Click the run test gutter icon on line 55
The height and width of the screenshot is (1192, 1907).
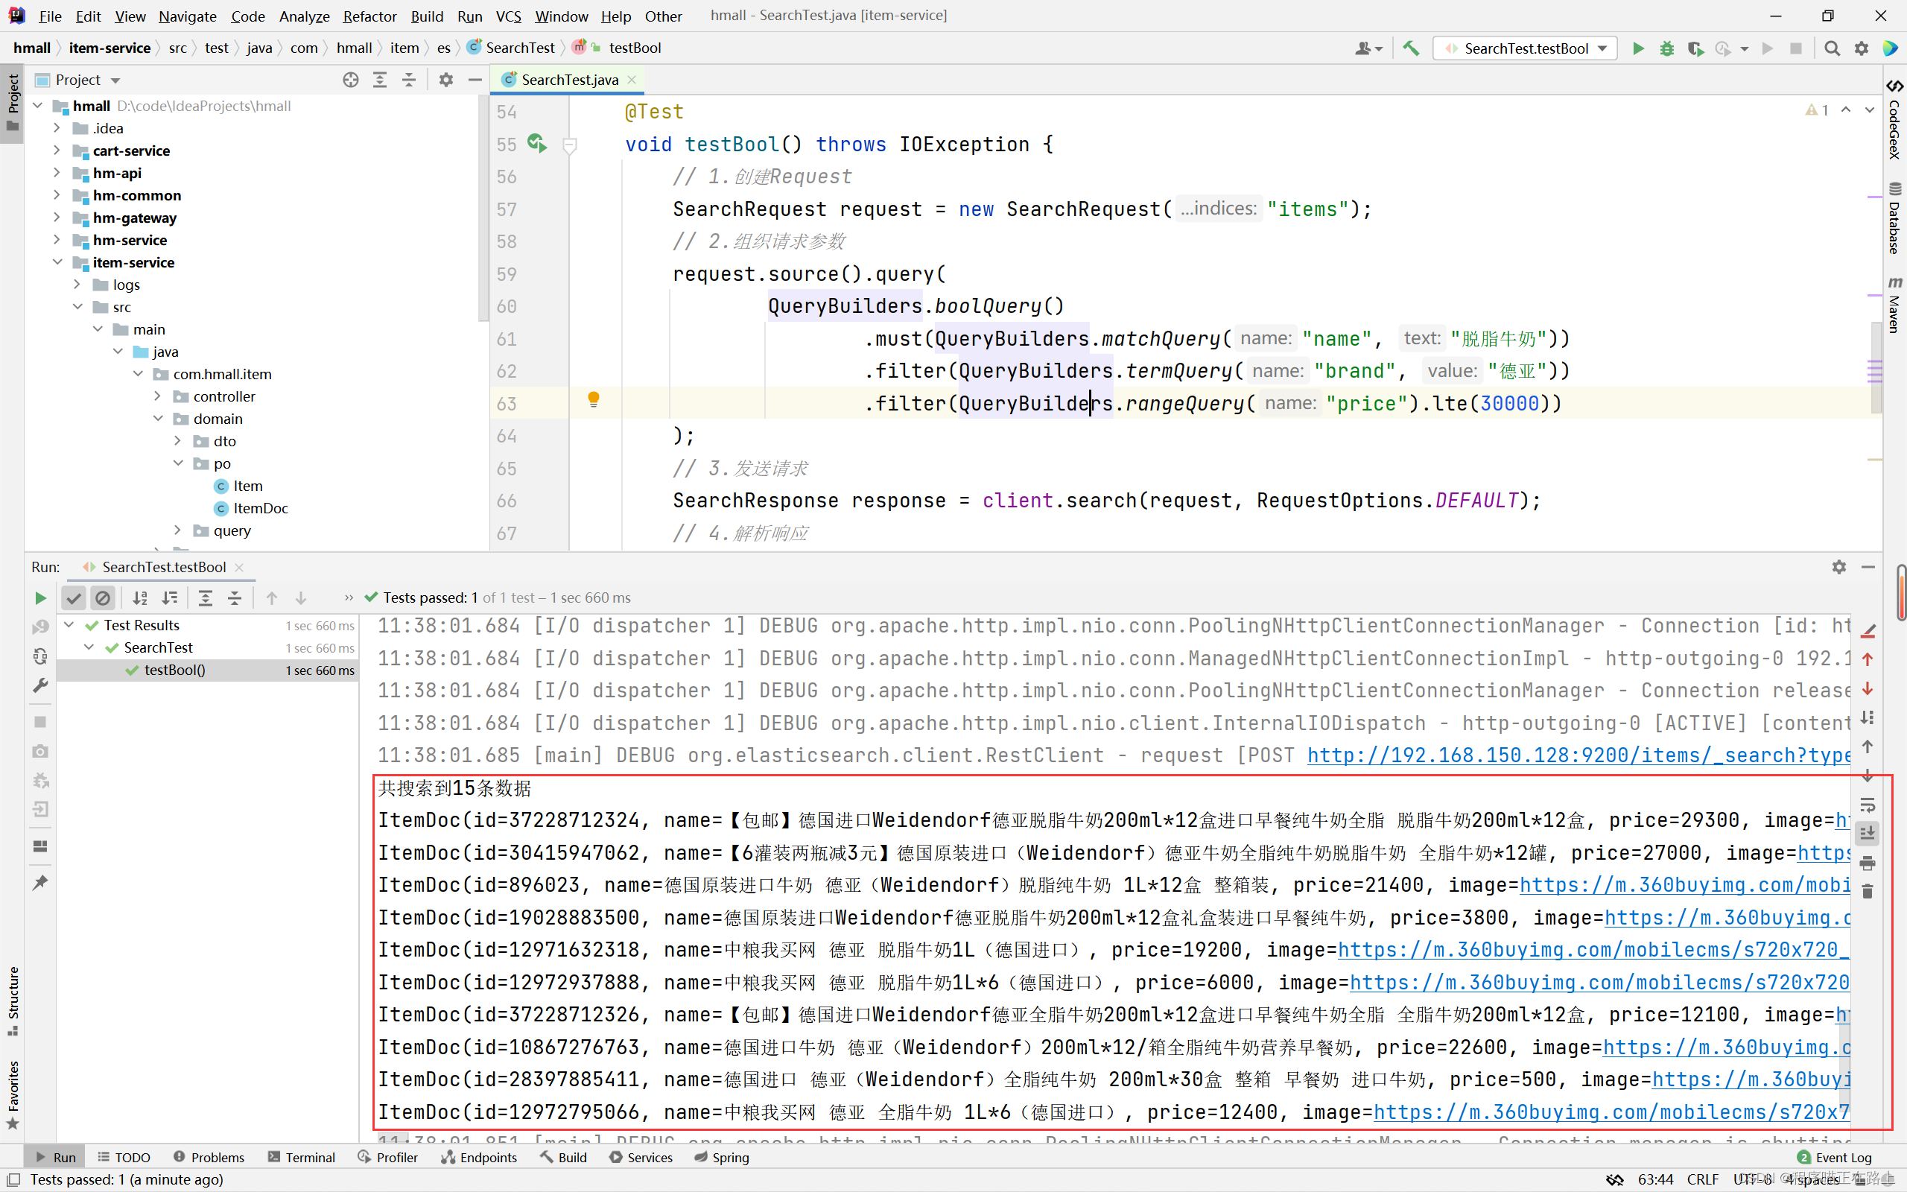tap(536, 145)
